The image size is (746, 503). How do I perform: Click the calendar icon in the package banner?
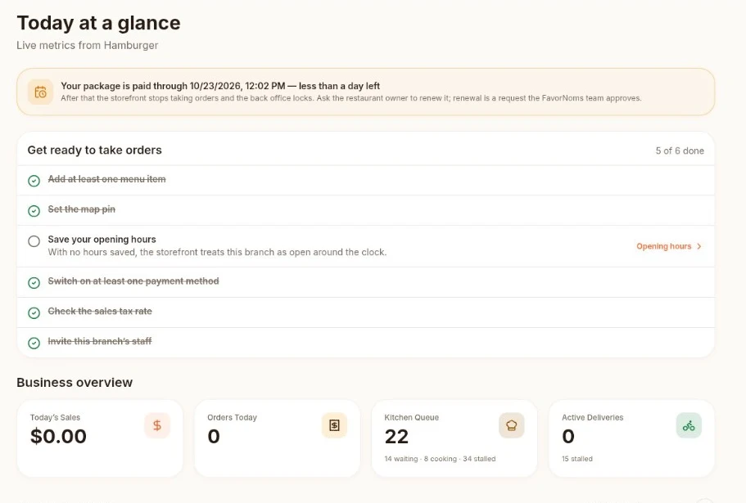point(40,92)
